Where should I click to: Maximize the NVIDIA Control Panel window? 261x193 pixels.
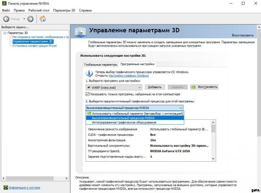pos(243,3)
